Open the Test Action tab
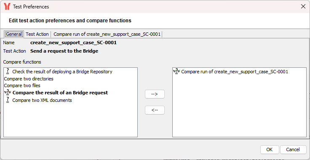The height and width of the screenshot is (160, 310). 37,34
